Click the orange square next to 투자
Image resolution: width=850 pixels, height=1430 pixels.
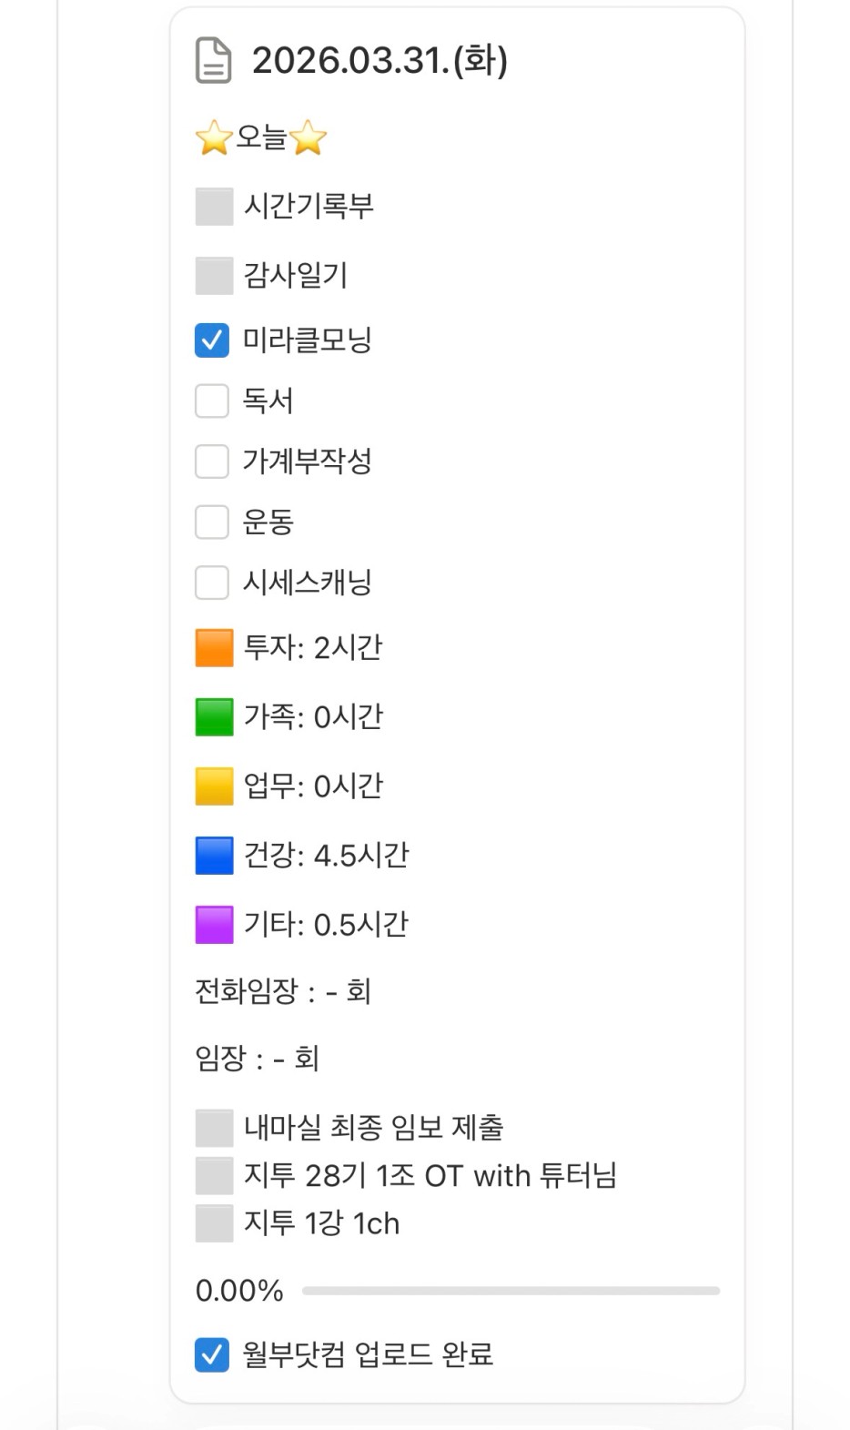[x=214, y=648]
